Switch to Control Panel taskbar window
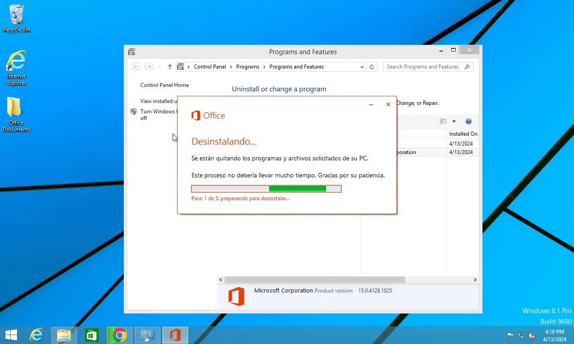This screenshot has height=344, width=574. click(147, 335)
